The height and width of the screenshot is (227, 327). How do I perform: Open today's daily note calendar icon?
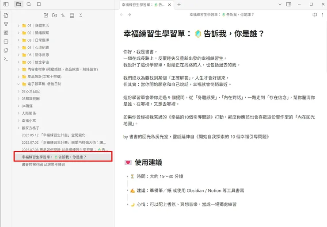(x=6, y=42)
